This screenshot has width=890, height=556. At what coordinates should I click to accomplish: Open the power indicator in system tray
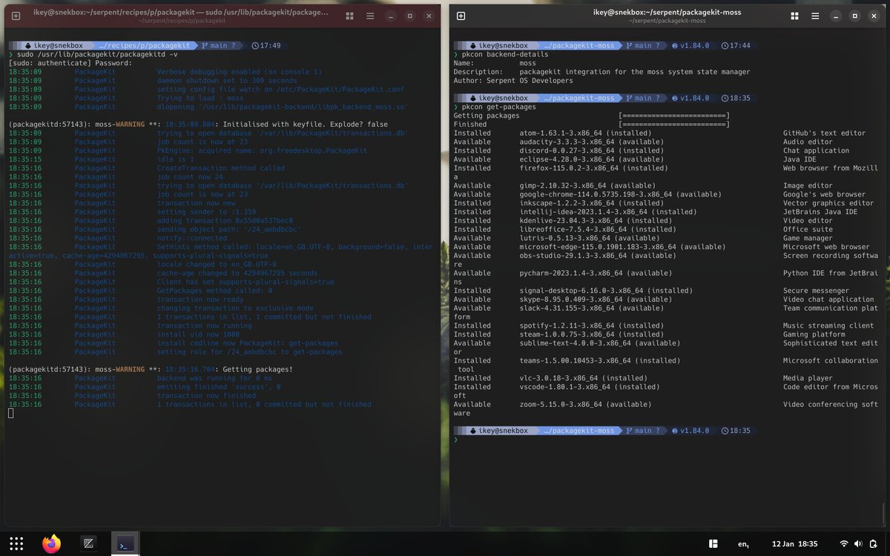874,543
